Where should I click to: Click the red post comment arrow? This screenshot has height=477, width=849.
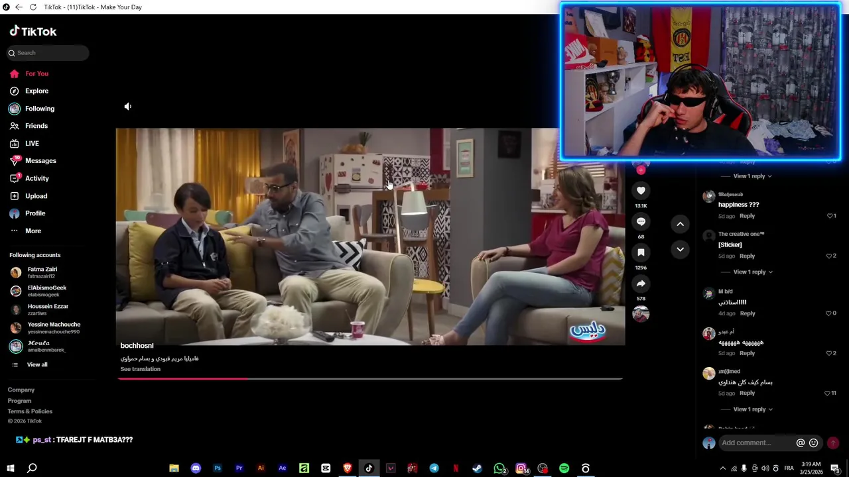833,443
